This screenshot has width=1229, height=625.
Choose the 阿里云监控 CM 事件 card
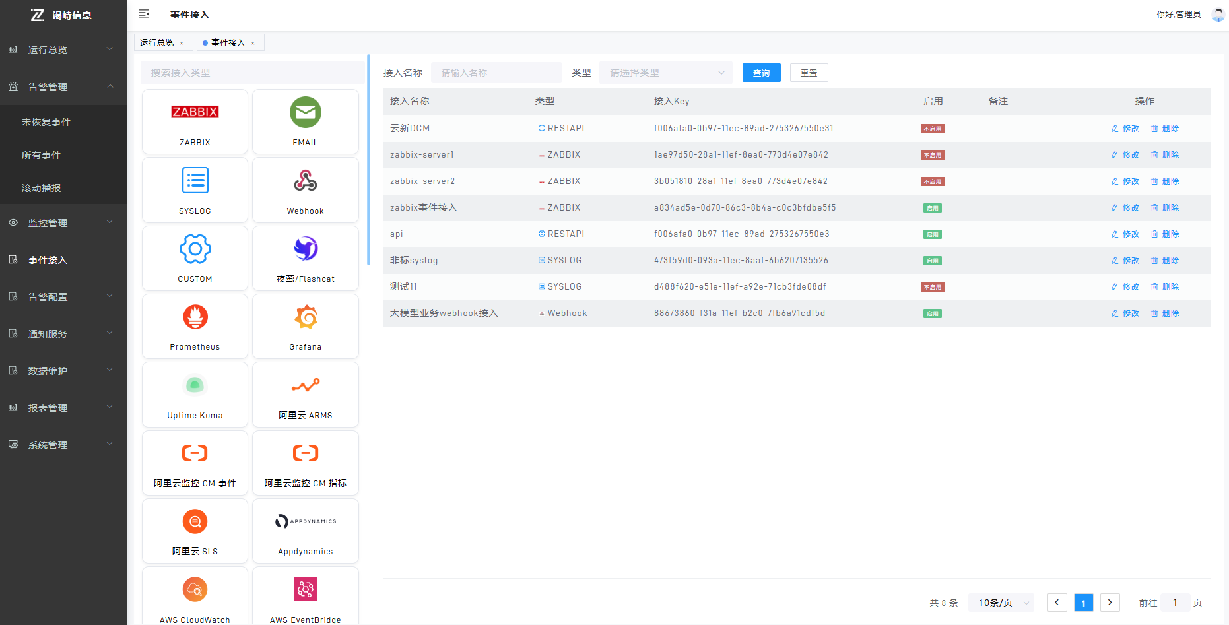[195, 463]
